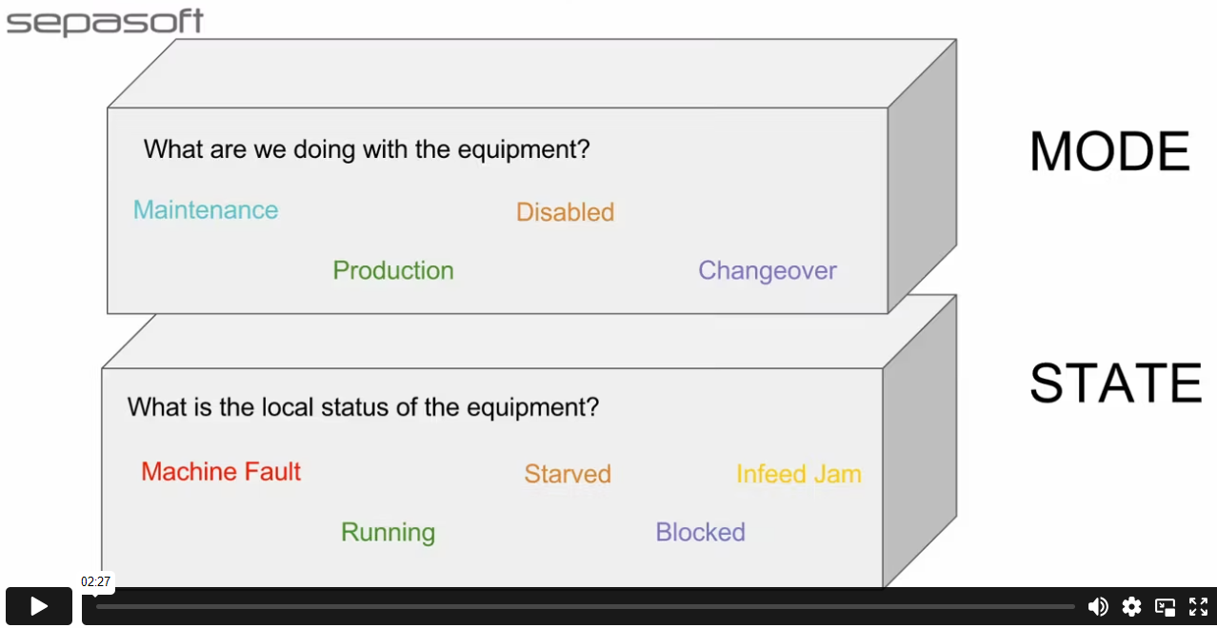Image resolution: width=1217 pixels, height=628 pixels.
Task: Click the 02:27 timestamp tooltip
Action: [x=95, y=581]
